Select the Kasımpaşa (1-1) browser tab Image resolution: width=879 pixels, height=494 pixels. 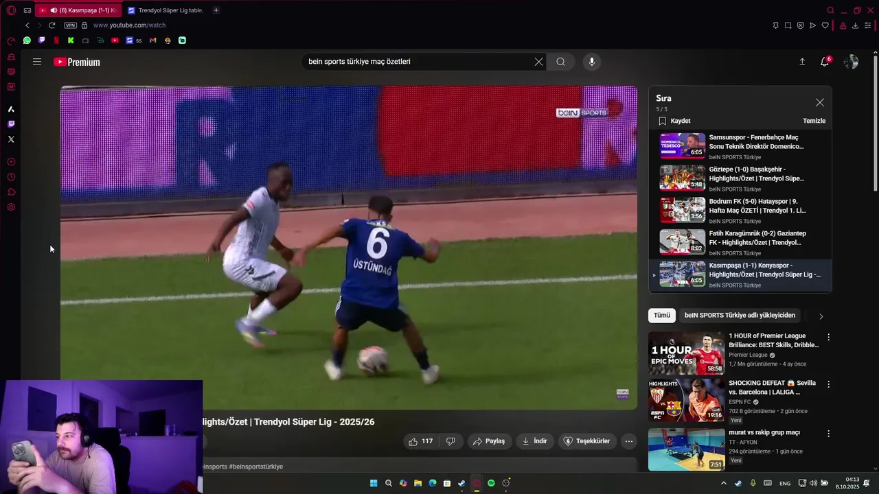(78, 10)
